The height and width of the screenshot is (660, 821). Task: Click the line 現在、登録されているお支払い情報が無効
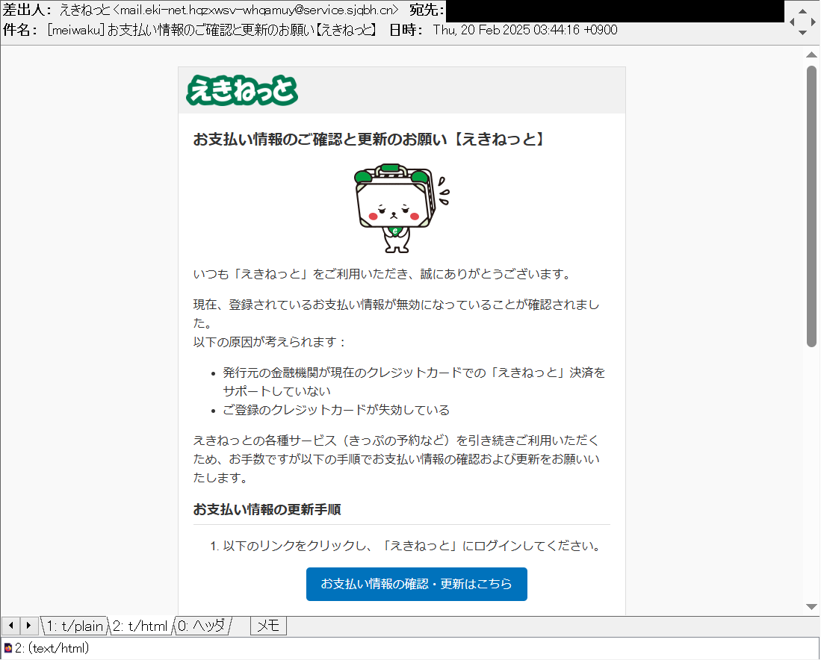pos(397,314)
